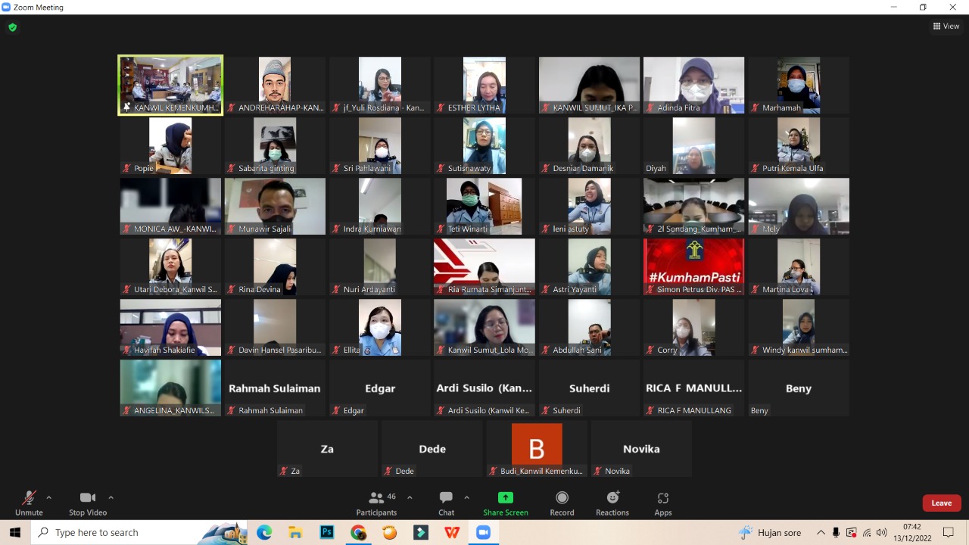Expand audio options arrow beside Unmute

click(x=49, y=498)
